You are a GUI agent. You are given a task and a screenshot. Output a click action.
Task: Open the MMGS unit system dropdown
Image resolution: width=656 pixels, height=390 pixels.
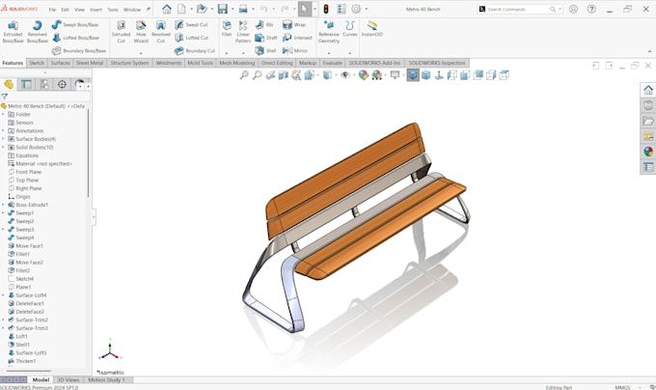(x=640, y=387)
